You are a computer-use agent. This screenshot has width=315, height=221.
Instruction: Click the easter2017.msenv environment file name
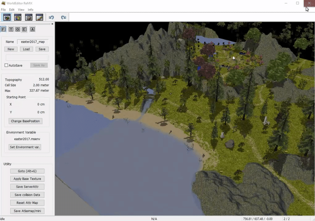pos(27,139)
